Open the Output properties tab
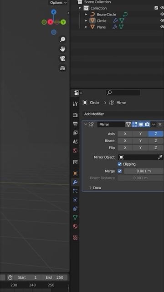Screen dimensions: 164x292 click(x=75, y=124)
